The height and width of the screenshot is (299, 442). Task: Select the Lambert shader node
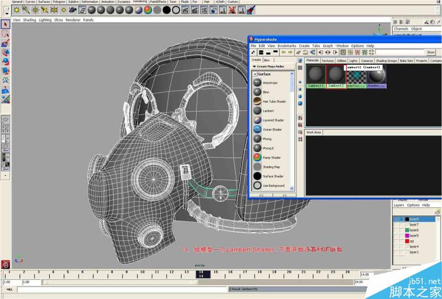click(257, 111)
